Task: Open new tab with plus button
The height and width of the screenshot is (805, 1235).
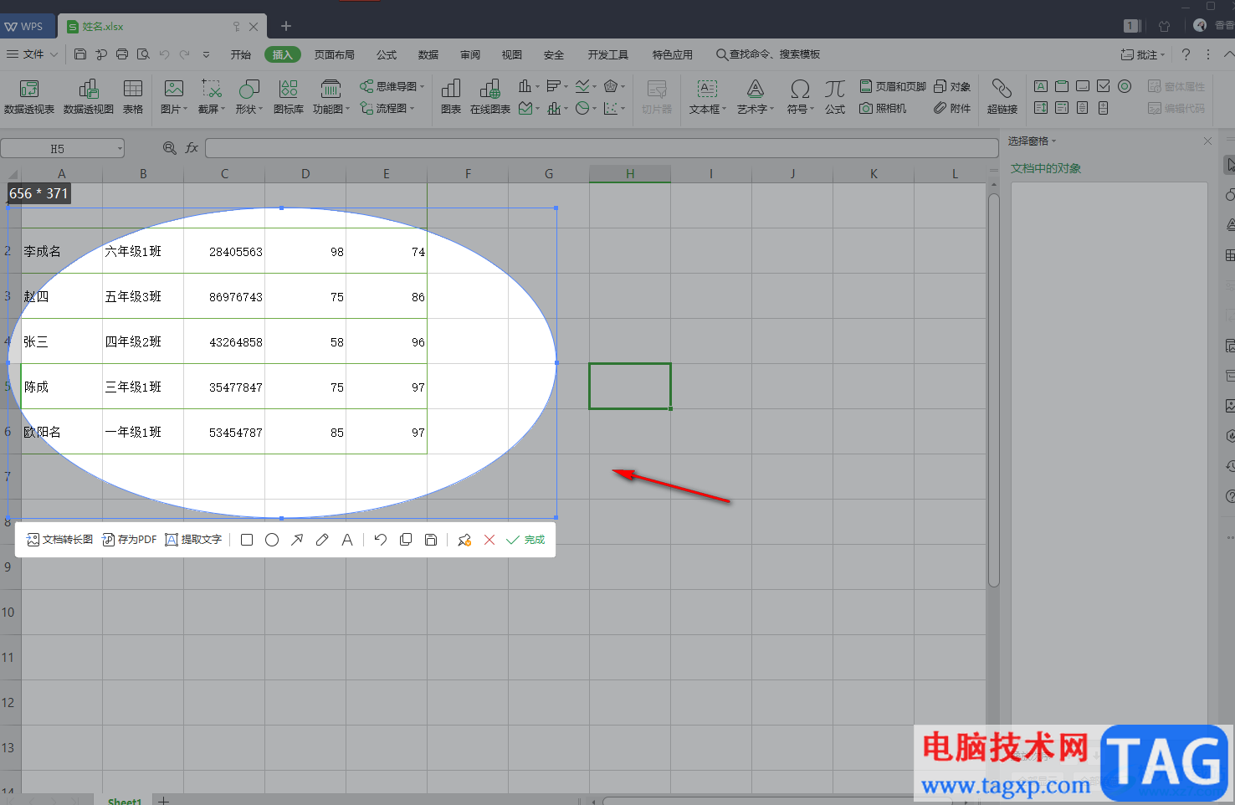Action: [286, 26]
